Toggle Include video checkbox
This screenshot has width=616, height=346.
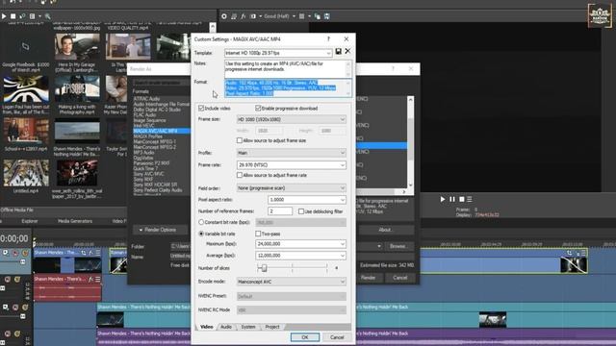coord(201,108)
